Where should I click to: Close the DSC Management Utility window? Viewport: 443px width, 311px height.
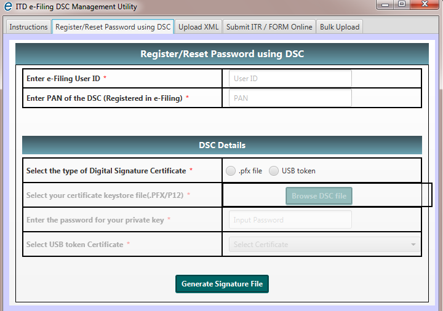[x=426, y=5]
